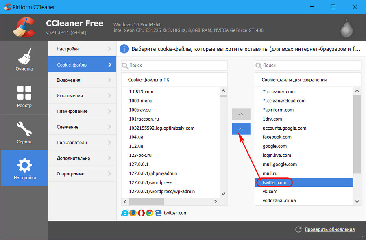Image resolution: width=366 pixels, height=240 pixels.
Task: Open the Реестр registry section
Action: click(24, 96)
